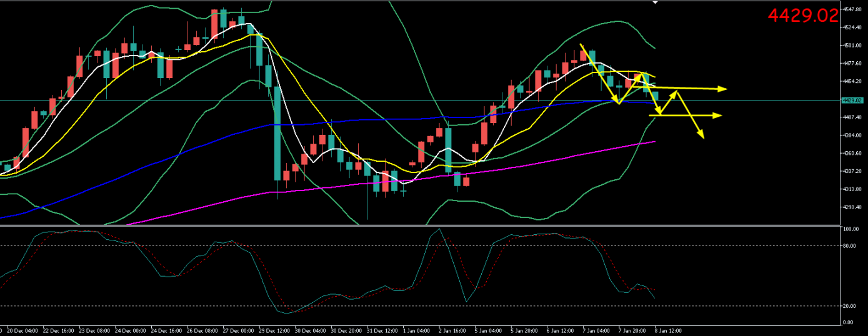
Task: Select the 8 Jan 12:00 time label
Action: coord(667,330)
